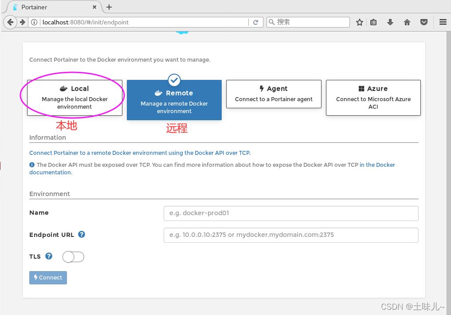Click the Connect button

tap(48, 278)
